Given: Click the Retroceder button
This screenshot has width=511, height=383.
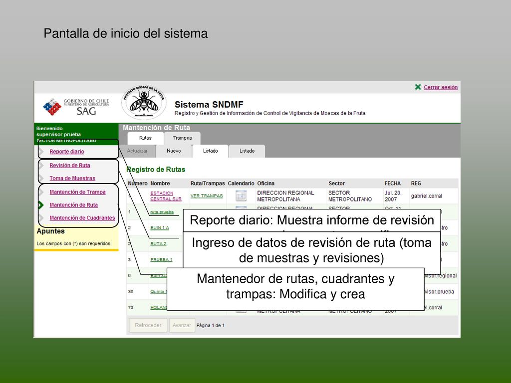Looking at the screenshot, I should [148, 325].
